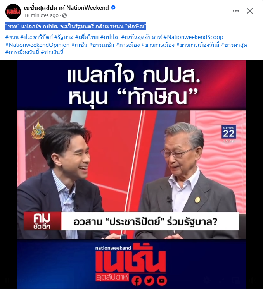Viewport: 263px width, 290px height.
Task: Click the blue verified badge icon
Action: tap(113, 8)
